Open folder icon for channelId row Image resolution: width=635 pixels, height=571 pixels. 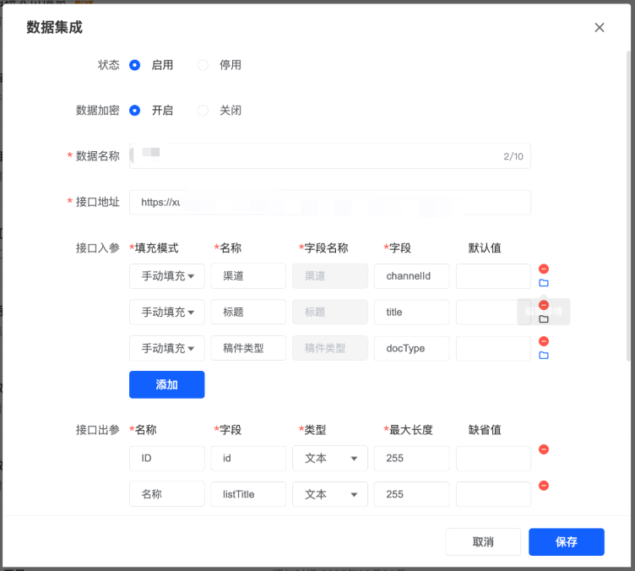click(x=544, y=283)
